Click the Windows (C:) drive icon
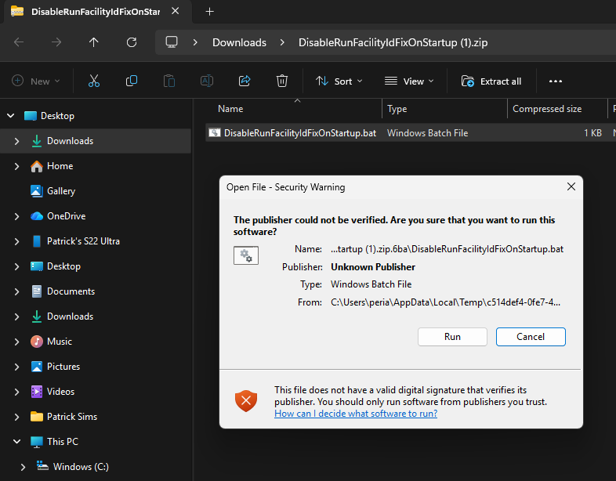616x481 pixels. point(42,466)
